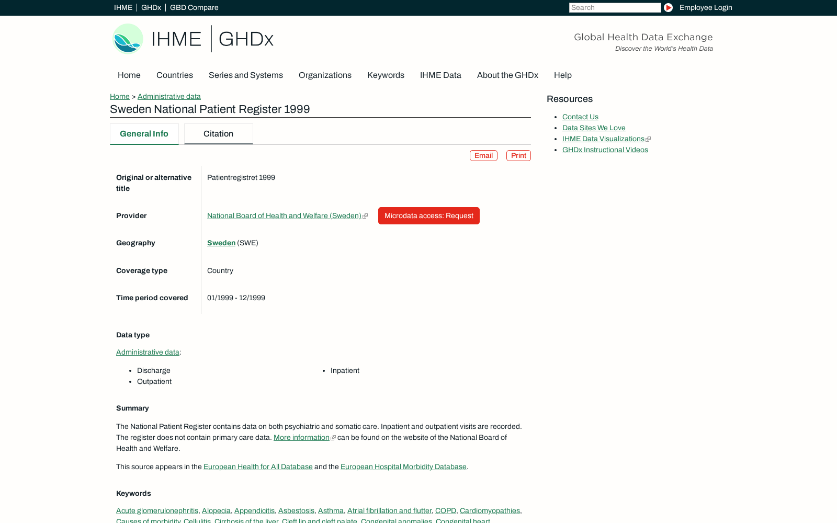Viewport: 837px width, 523px height.
Task: Open Data Sites We Love link
Action: [594, 128]
